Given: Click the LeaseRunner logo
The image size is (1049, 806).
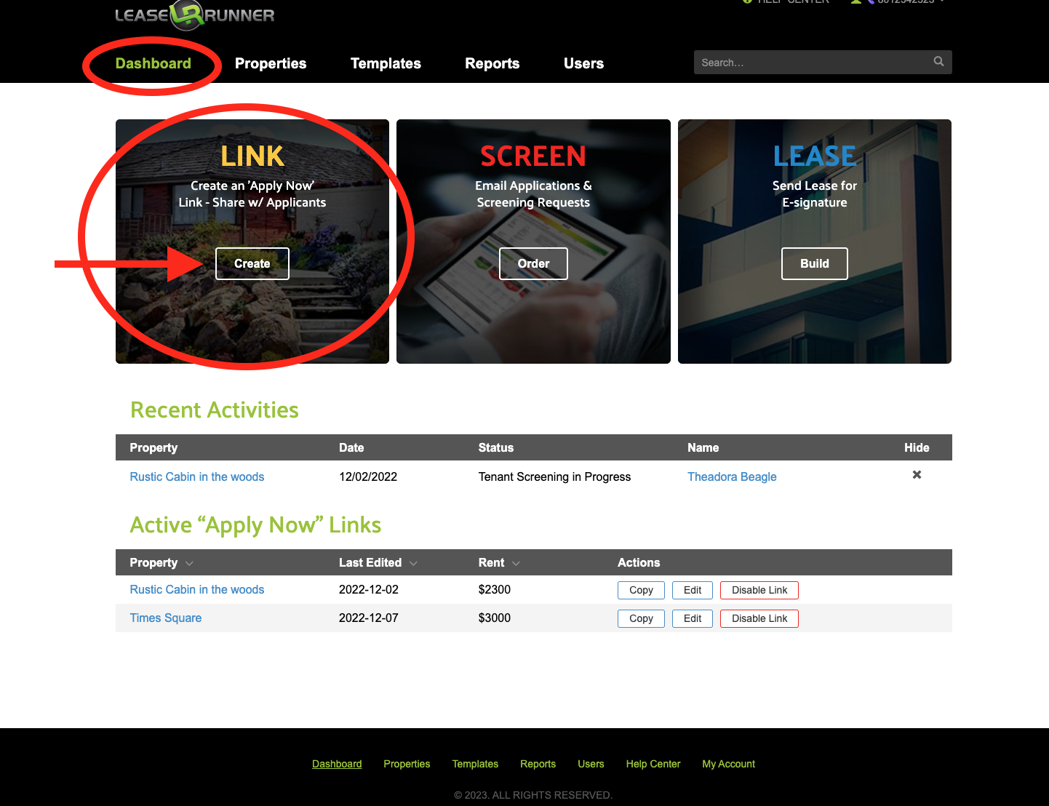Looking at the screenshot, I should point(195,15).
